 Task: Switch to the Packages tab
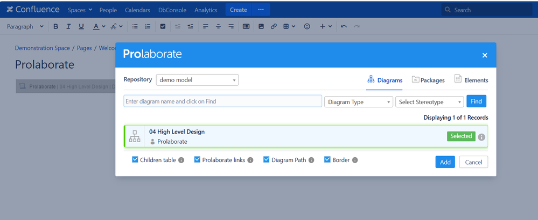[428, 80]
